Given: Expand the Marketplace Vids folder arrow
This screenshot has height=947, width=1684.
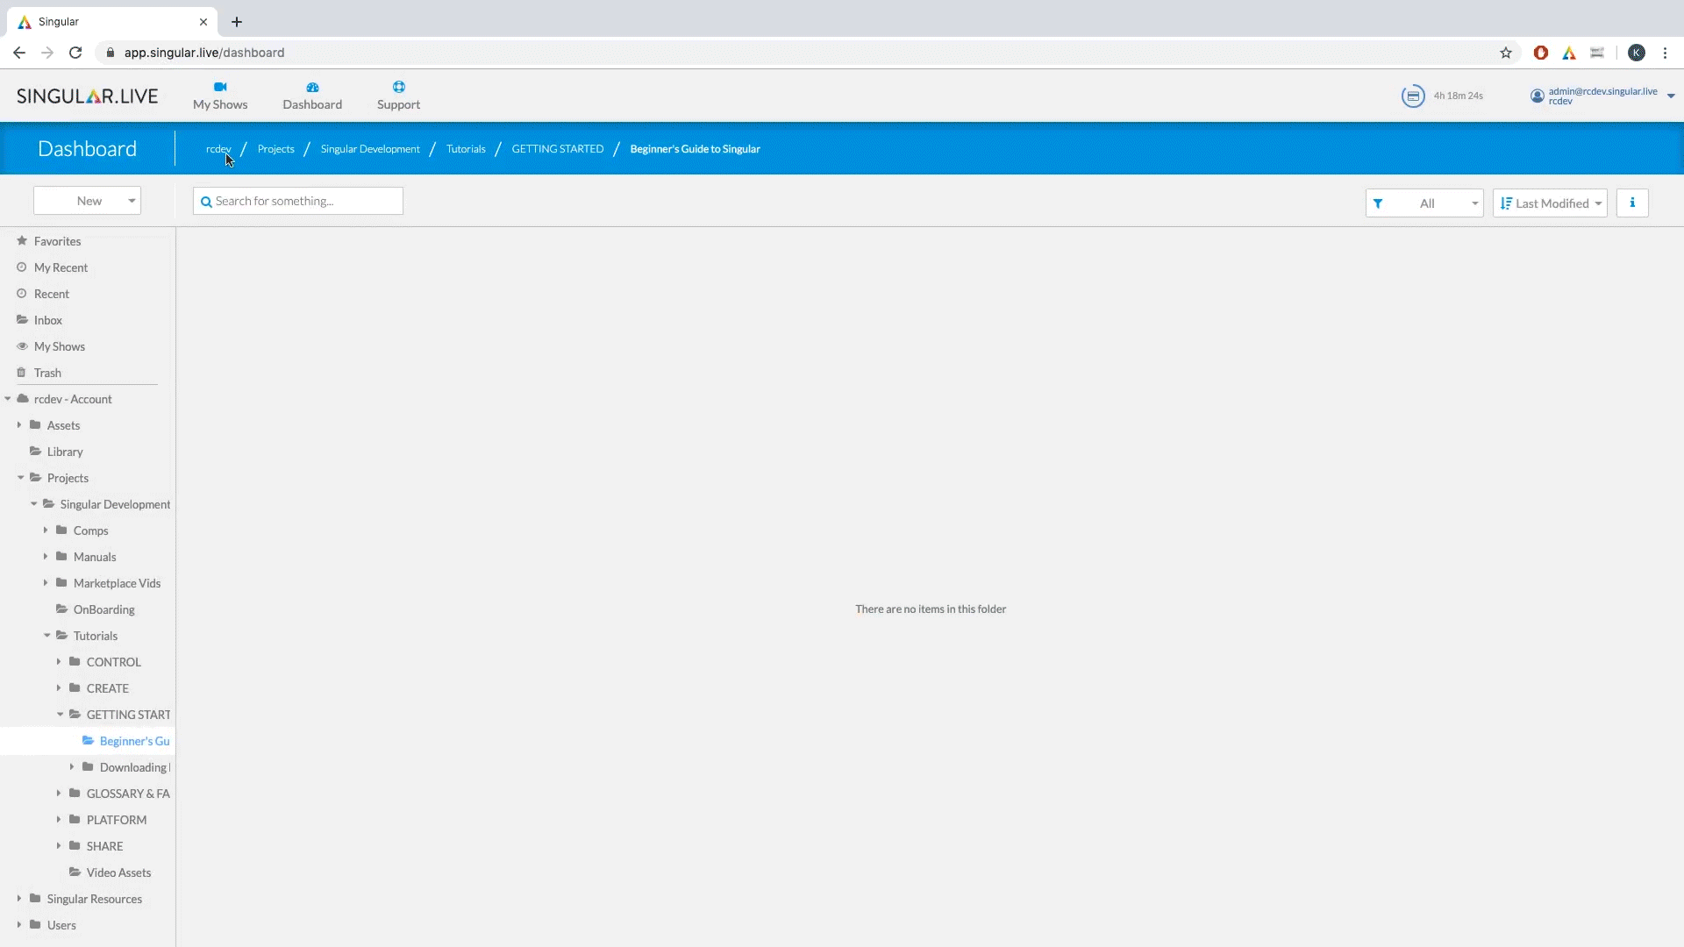Looking at the screenshot, I should 46,583.
